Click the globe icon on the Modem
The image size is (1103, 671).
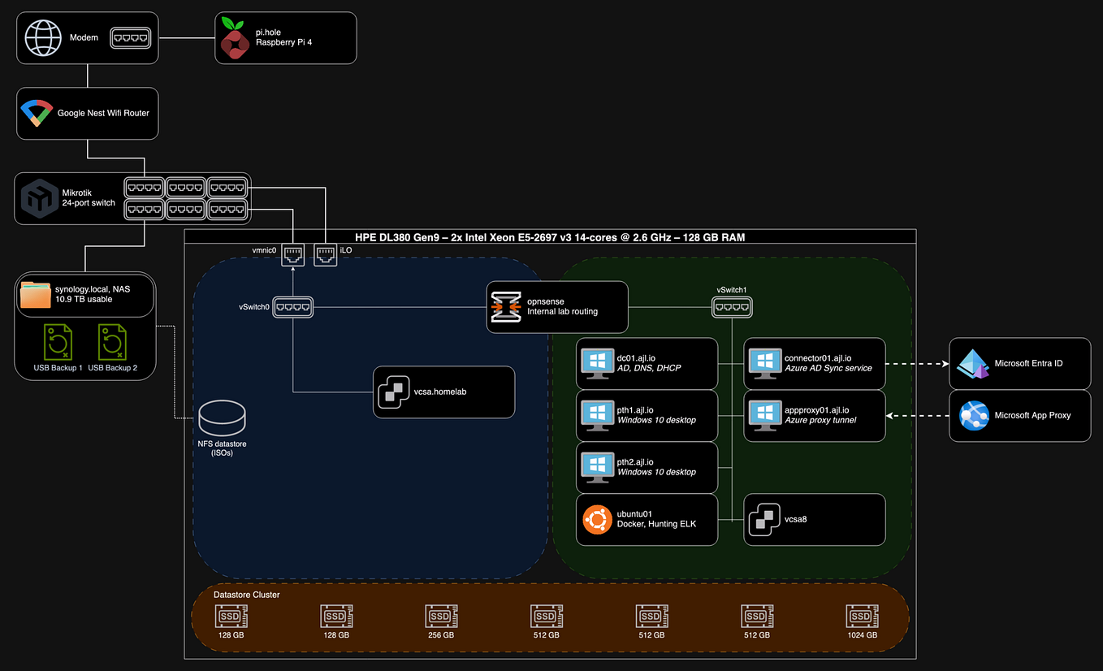point(41,37)
